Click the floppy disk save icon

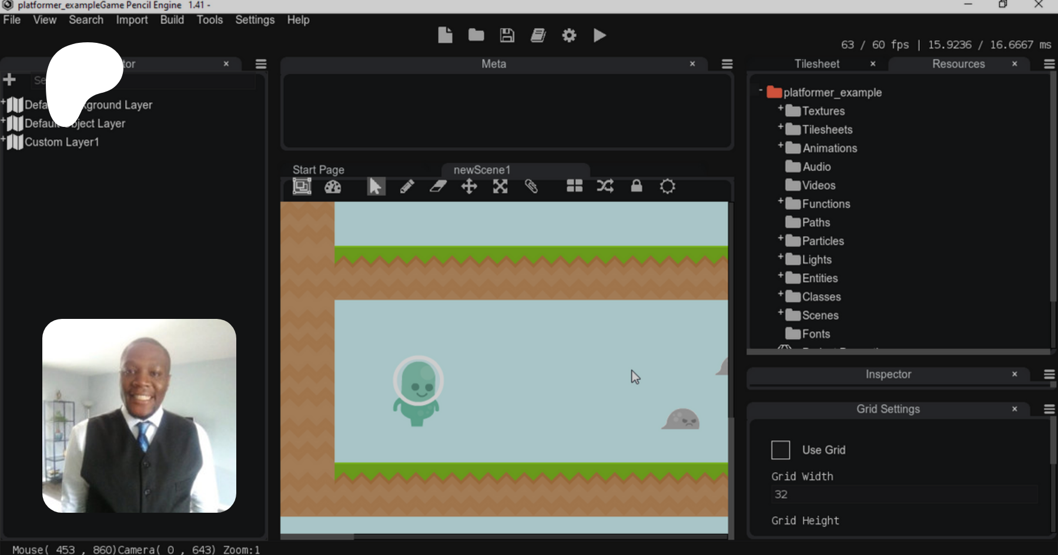[507, 36]
